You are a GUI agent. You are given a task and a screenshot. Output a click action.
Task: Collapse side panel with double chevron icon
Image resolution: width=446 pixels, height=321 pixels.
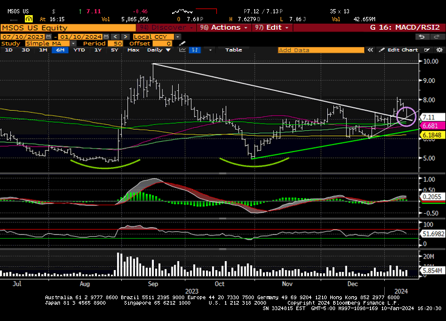(370, 50)
